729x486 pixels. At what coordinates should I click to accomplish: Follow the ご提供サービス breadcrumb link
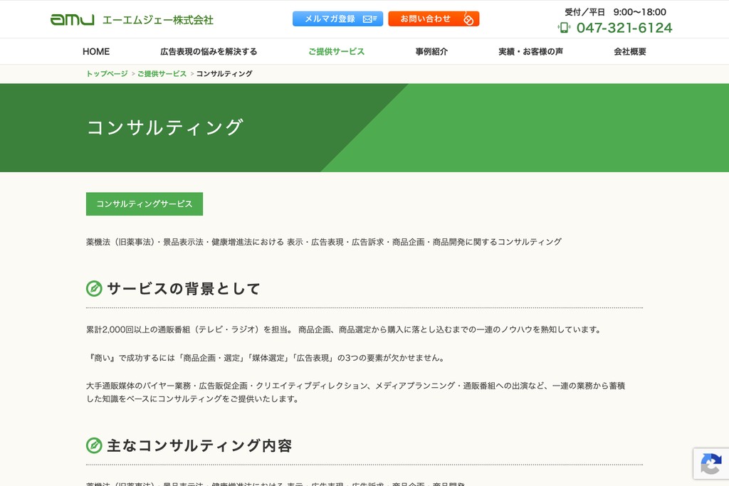[162, 74]
